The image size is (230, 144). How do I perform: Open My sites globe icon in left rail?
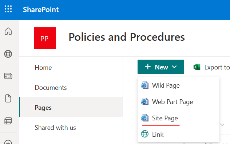point(8,54)
